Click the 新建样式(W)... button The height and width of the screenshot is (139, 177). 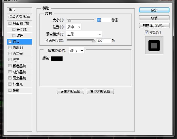click(154, 25)
